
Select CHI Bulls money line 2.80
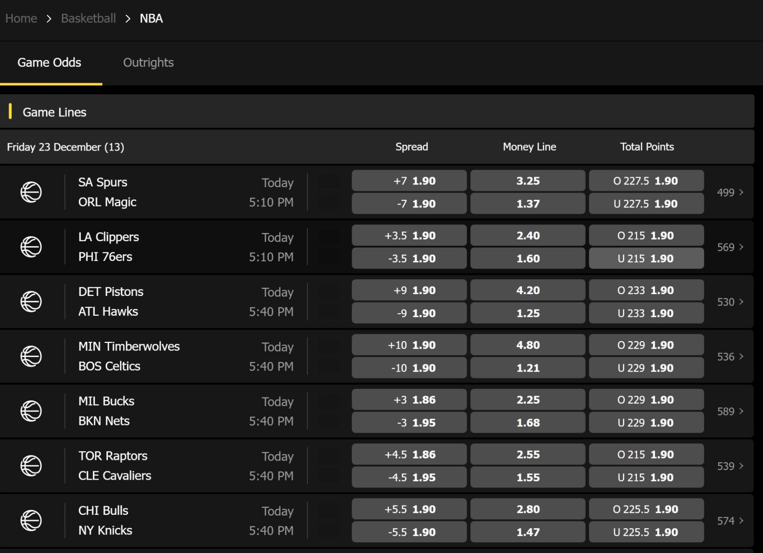[528, 509]
